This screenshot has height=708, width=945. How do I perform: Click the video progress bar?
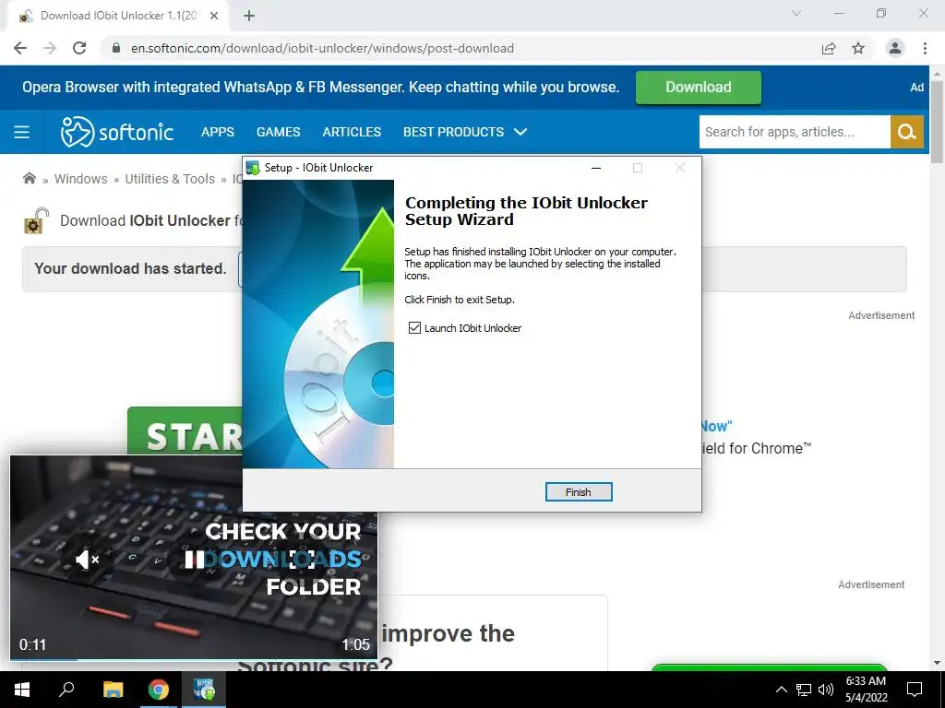[194, 659]
